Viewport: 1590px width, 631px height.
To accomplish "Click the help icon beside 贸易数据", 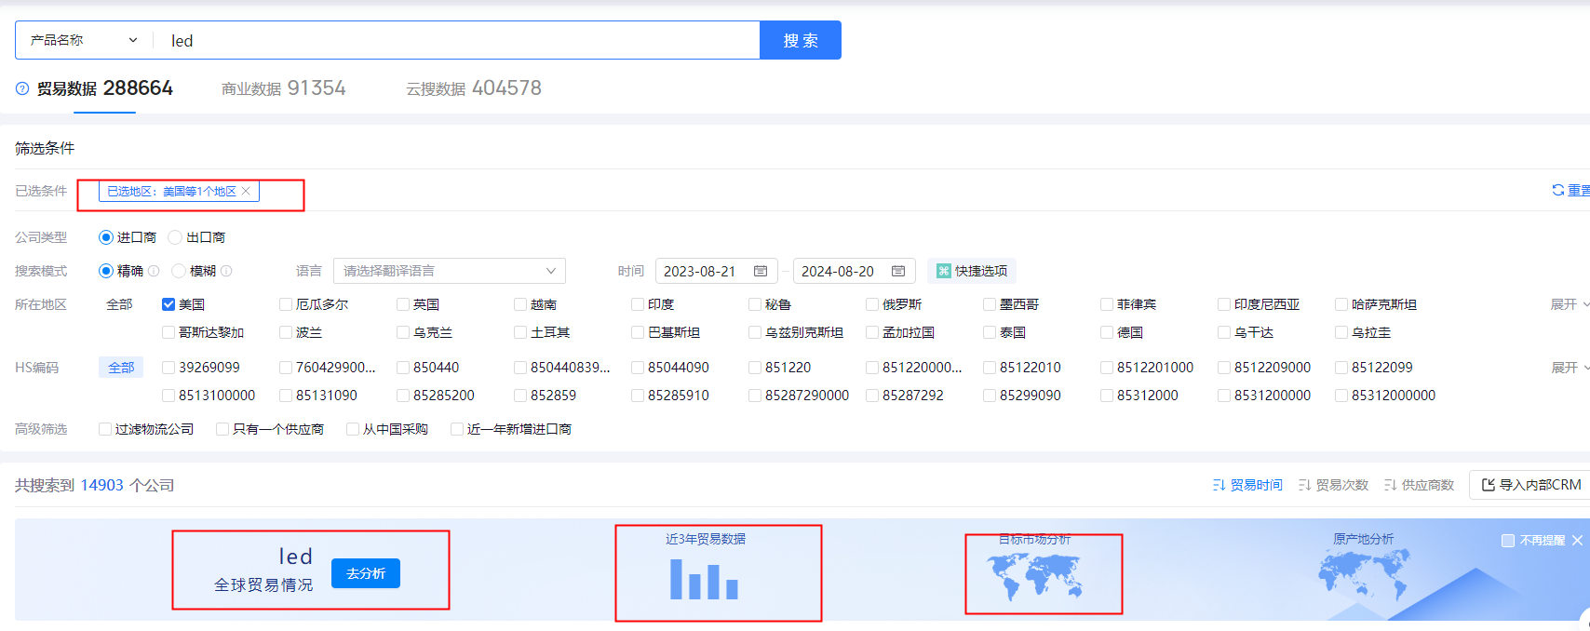I will (x=22, y=88).
